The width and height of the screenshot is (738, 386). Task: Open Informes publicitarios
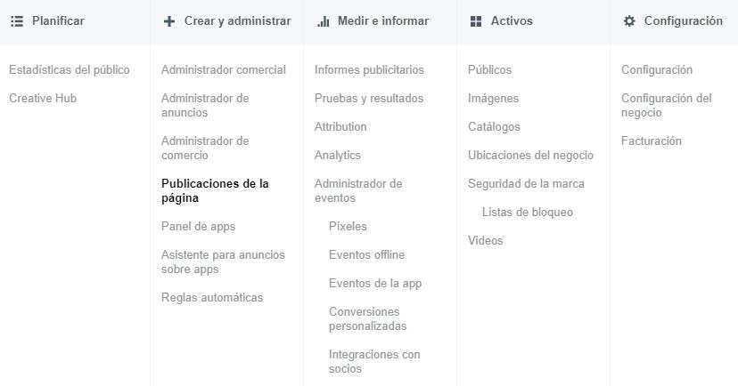(x=369, y=70)
